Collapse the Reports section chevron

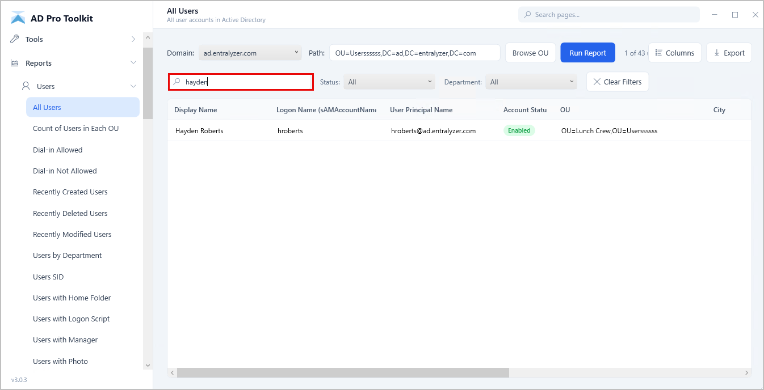click(133, 63)
